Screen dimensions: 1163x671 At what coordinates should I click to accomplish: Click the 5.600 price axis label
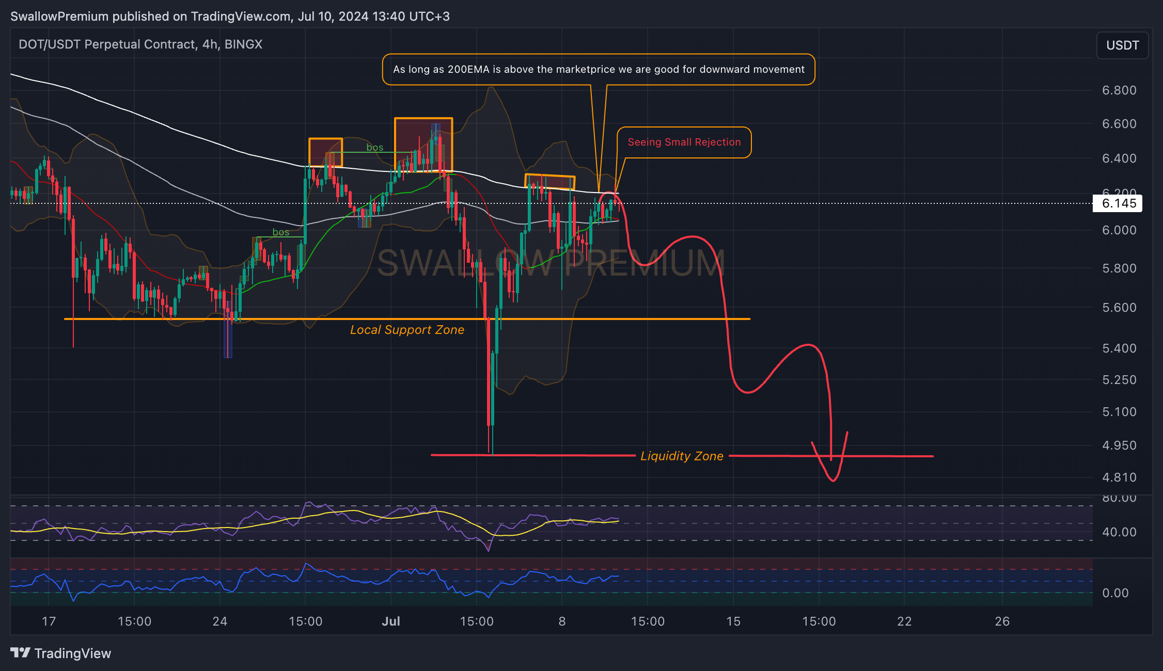[1119, 308]
